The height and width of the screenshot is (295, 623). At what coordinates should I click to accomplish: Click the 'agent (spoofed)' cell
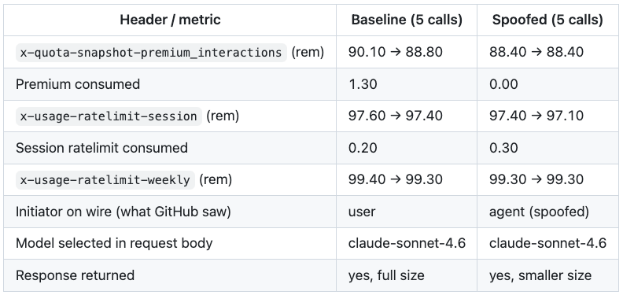click(x=539, y=212)
